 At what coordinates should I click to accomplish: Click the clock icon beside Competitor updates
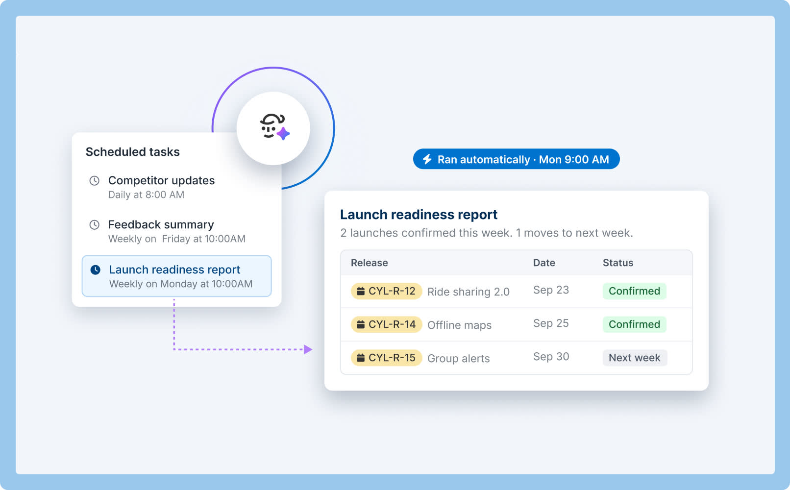point(94,181)
